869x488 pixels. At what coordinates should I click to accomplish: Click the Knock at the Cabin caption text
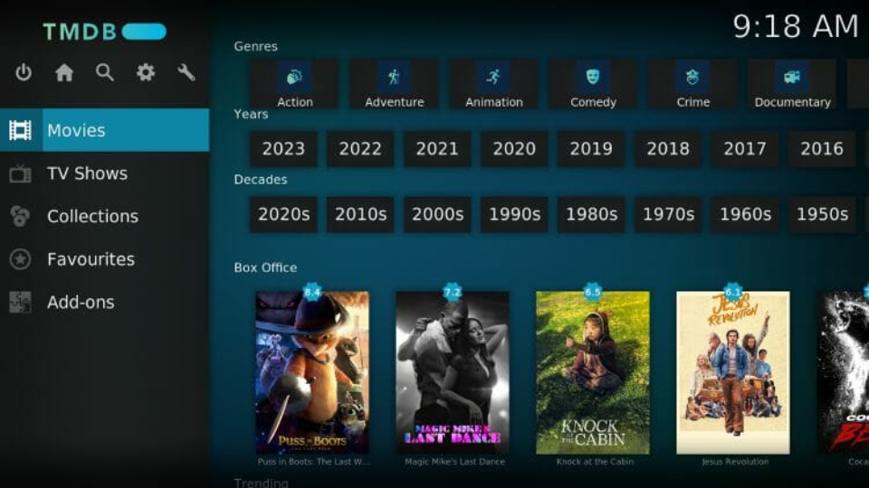(x=595, y=462)
